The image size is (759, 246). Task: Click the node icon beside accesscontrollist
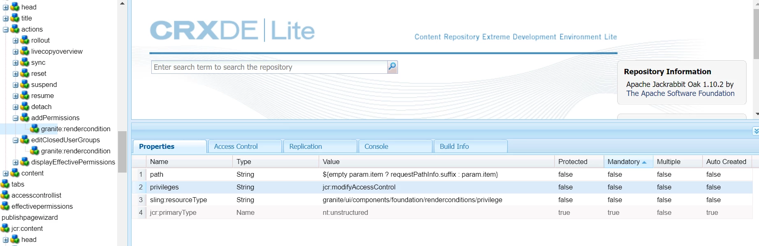tap(5, 195)
